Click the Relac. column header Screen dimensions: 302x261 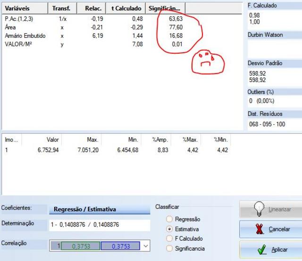91,8
